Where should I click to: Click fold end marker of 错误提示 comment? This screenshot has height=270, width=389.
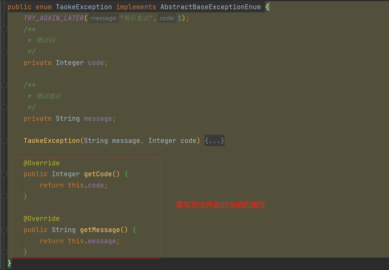(4, 107)
